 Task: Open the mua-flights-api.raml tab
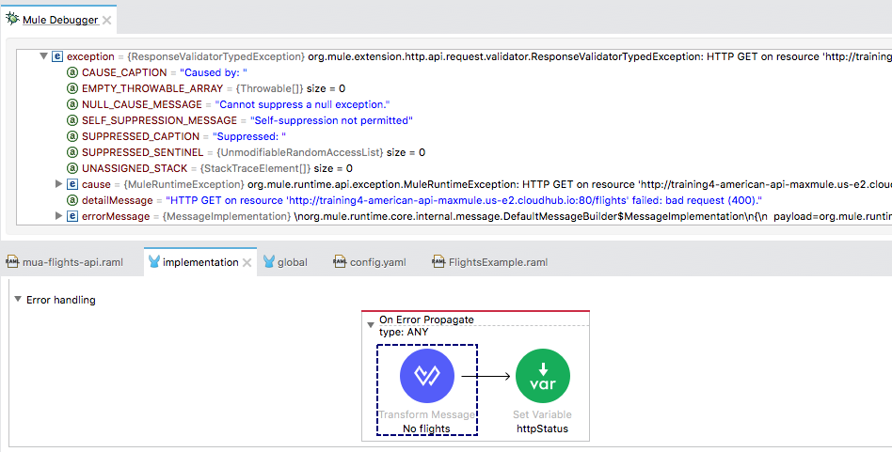pos(64,262)
